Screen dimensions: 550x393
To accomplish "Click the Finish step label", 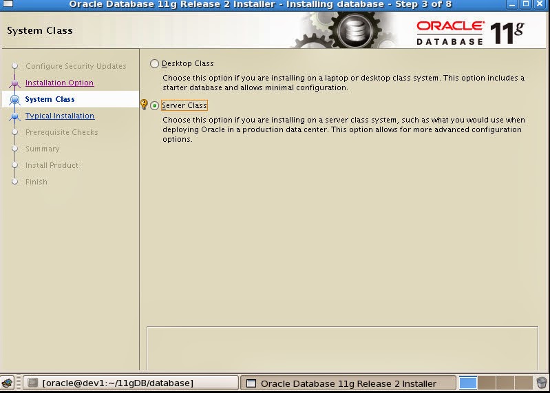I will [36, 182].
